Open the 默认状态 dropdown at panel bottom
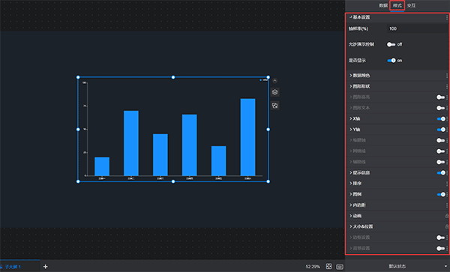The width and height of the screenshot is (450, 272). [x=397, y=266]
